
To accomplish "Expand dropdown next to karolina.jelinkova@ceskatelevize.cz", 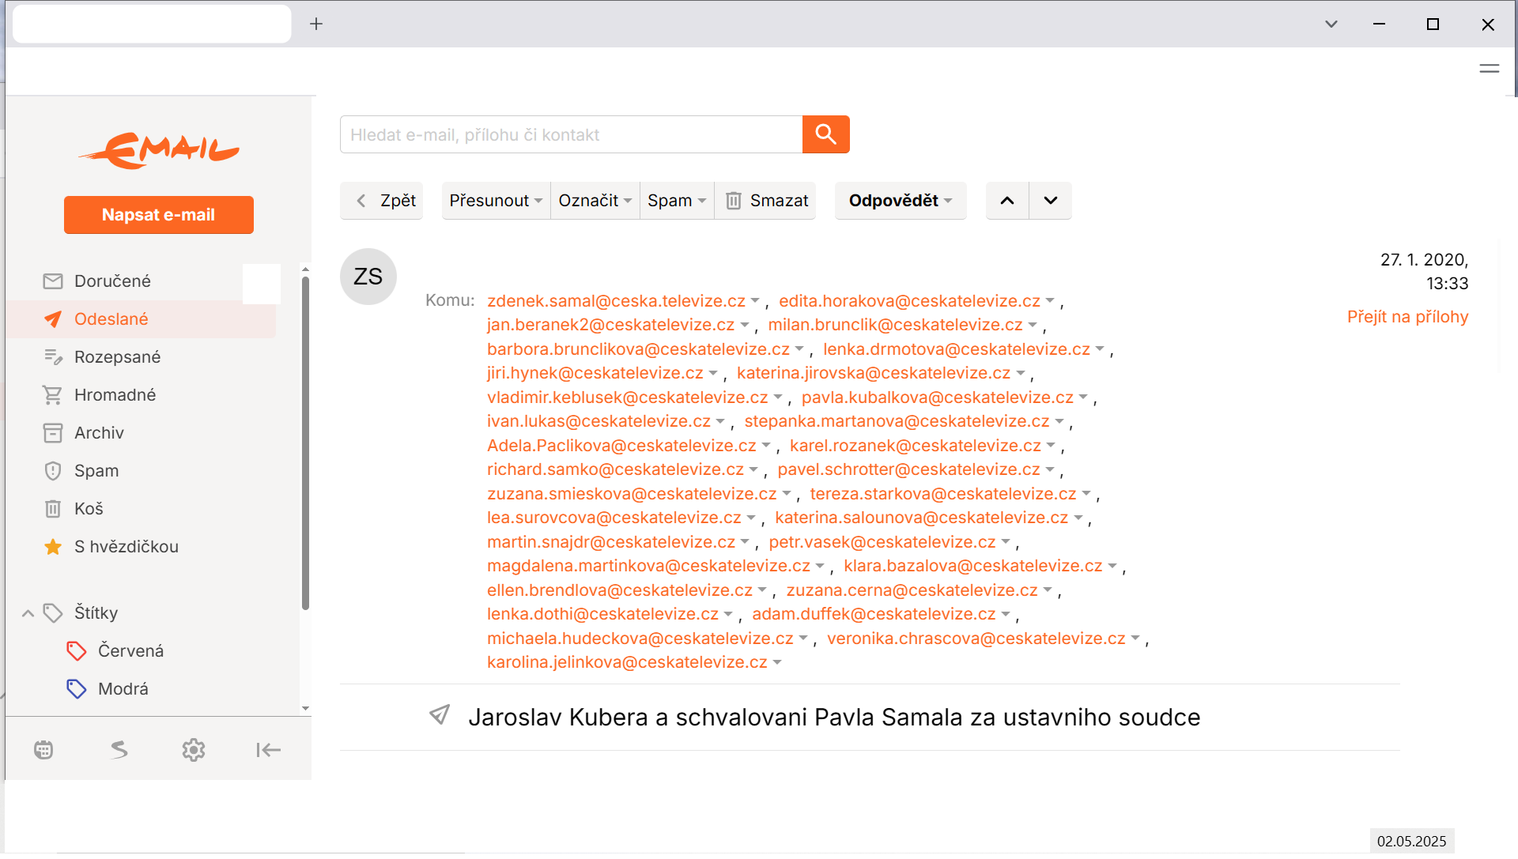I will pos(777,663).
